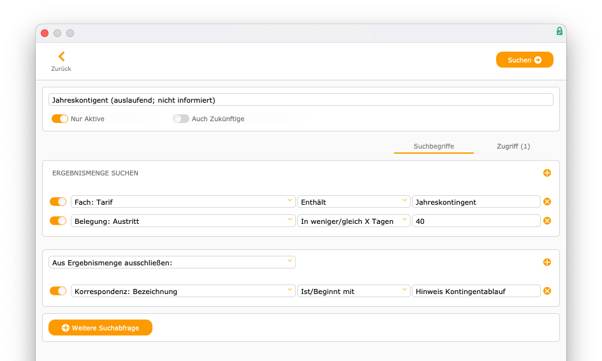Open the Fach: Tarif field dropdown
The width and height of the screenshot is (602, 361).
(183, 202)
